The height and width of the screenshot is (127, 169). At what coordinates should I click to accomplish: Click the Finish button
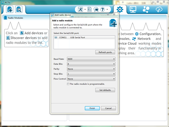[92, 108]
